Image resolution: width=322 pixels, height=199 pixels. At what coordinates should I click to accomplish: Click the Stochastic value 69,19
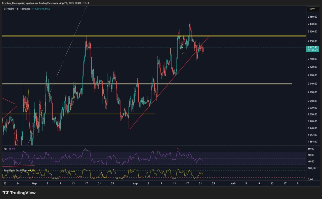31,170
